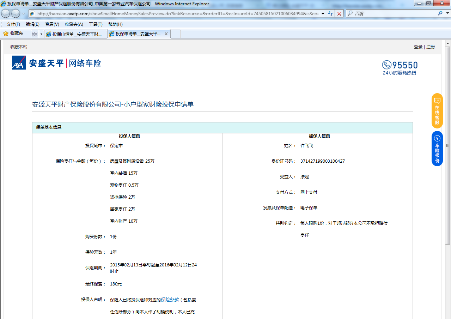Click the browser Back arrow button
Viewport: 451px width, 319px height.
click(x=6, y=13)
